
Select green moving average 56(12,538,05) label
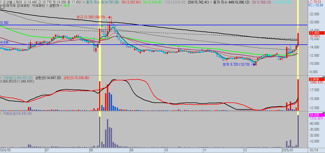pos(152,2)
